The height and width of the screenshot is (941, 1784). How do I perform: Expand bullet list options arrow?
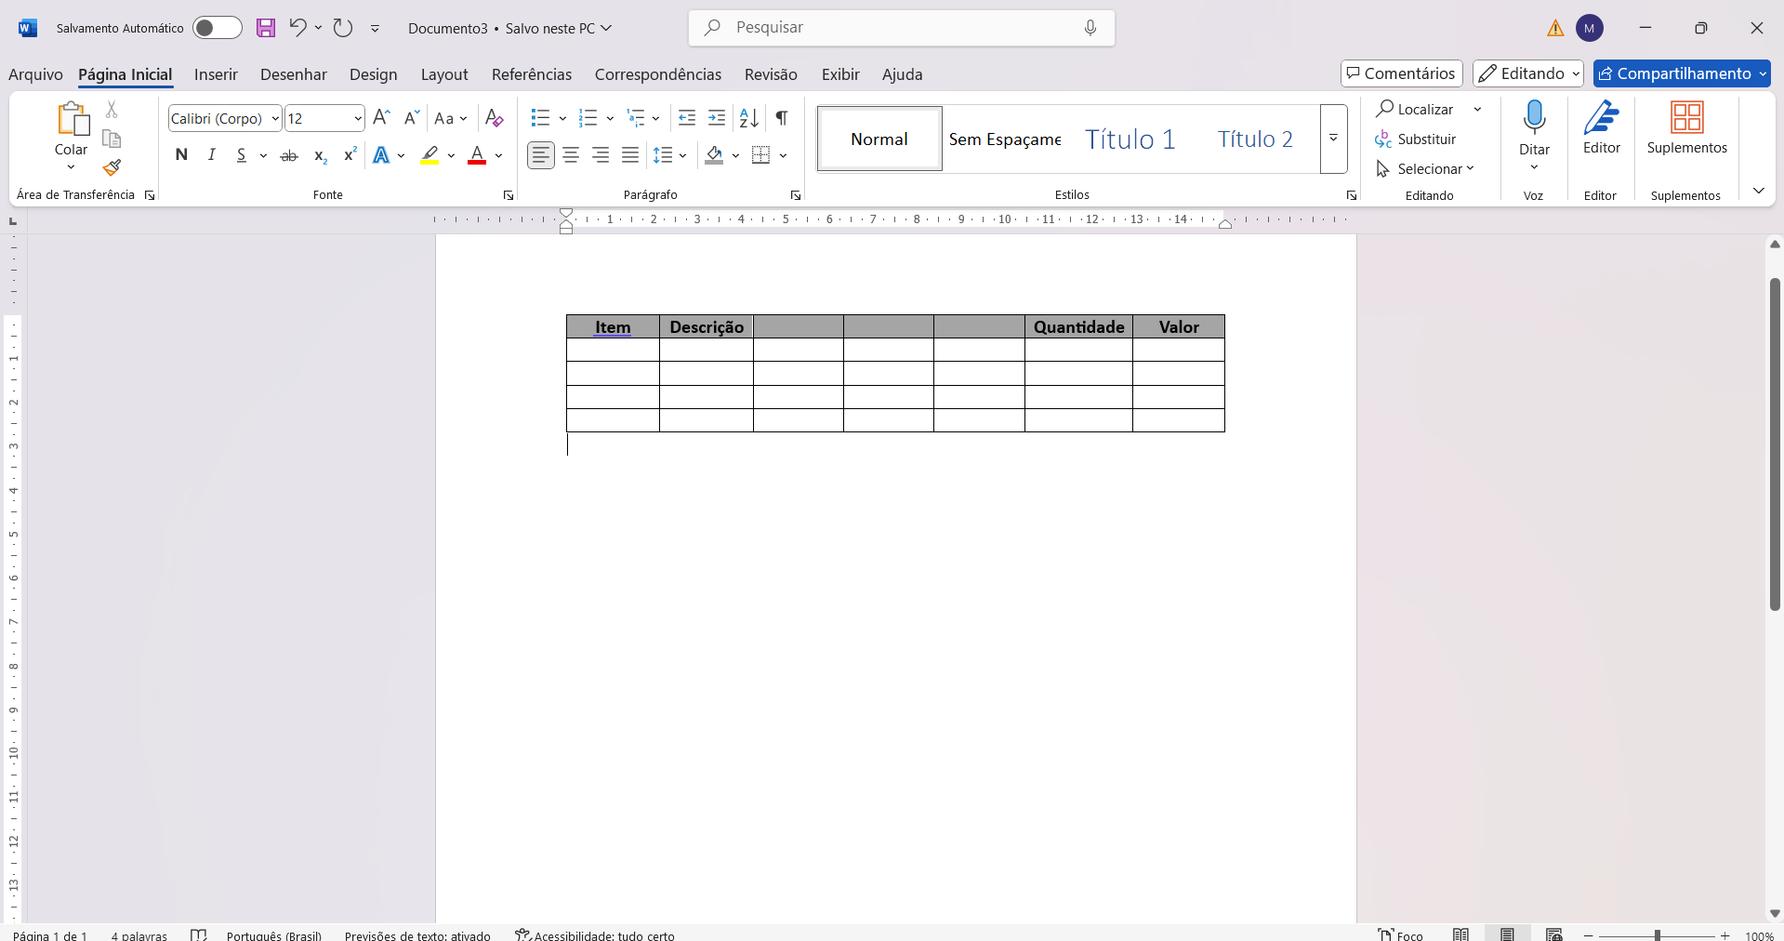coord(562,118)
